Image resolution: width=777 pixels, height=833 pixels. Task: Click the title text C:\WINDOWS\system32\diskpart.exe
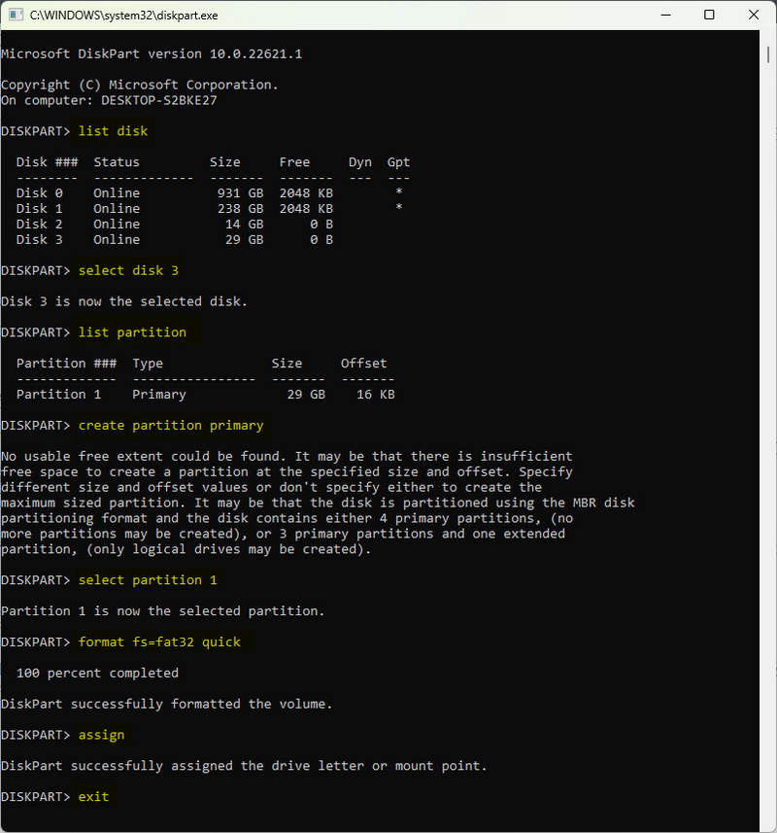[x=123, y=16]
